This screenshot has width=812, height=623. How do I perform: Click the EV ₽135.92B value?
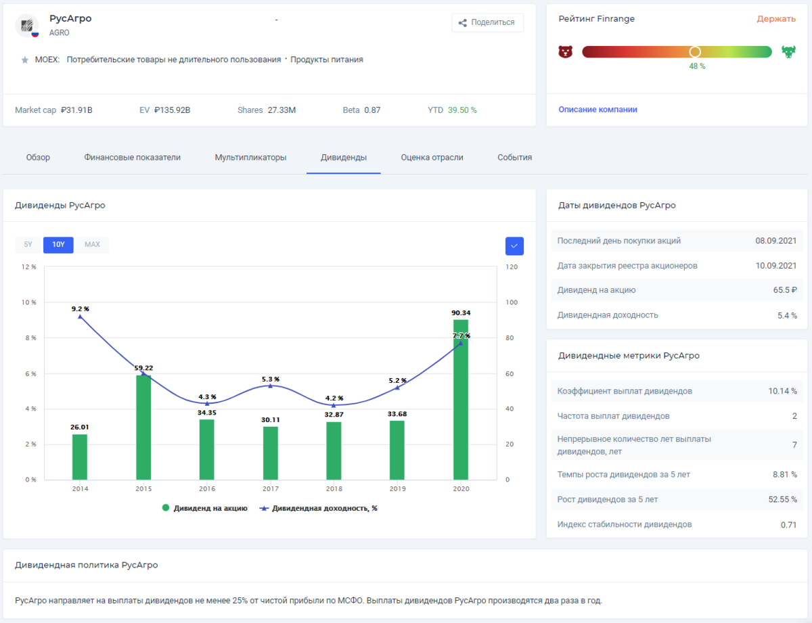pyautogui.click(x=173, y=110)
